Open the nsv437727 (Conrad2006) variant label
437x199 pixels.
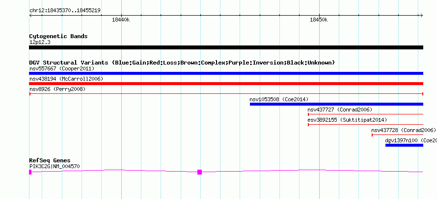coord(340,110)
